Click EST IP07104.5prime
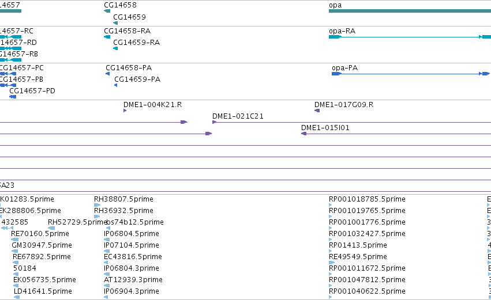Viewport: 491px width, 300px height. [x=132, y=245]
